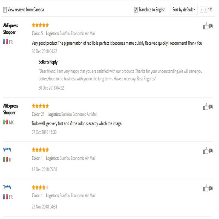The height and width of the screenshot is (219, 219).
Task: Open the Sort by default dropdown
Action: 184,10
